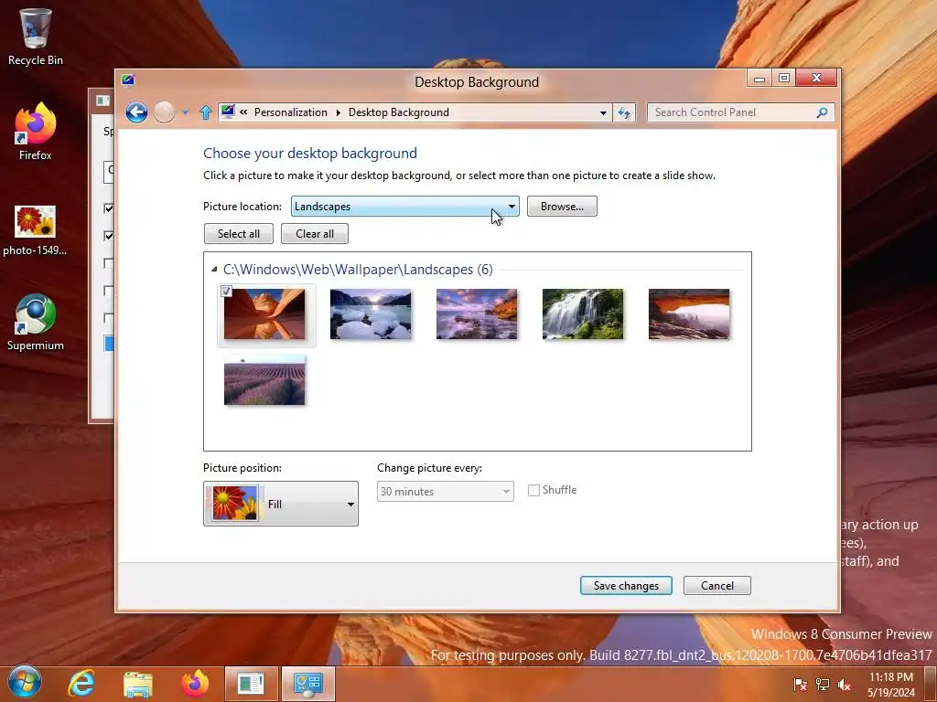Click the Desktop Background window title icon
937x702 pixels.
click(128, 80)
